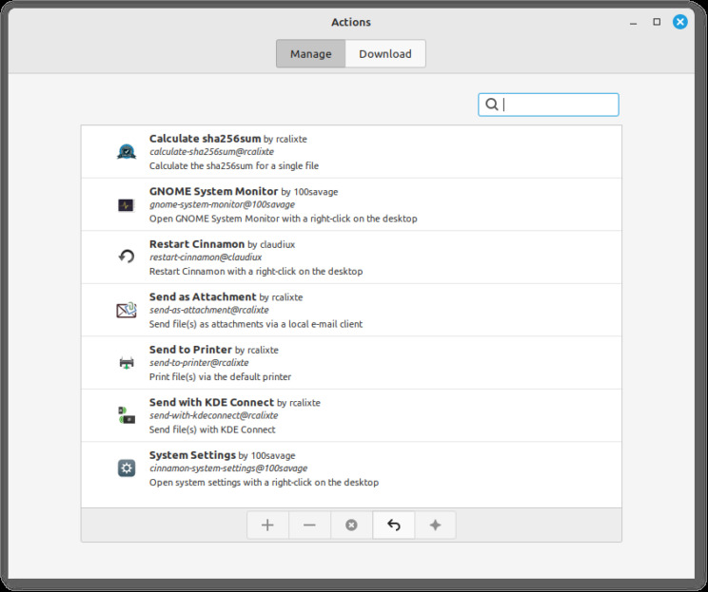Maximize the Actions window
The image size is (708, 592).
click(x=657, y=22)
